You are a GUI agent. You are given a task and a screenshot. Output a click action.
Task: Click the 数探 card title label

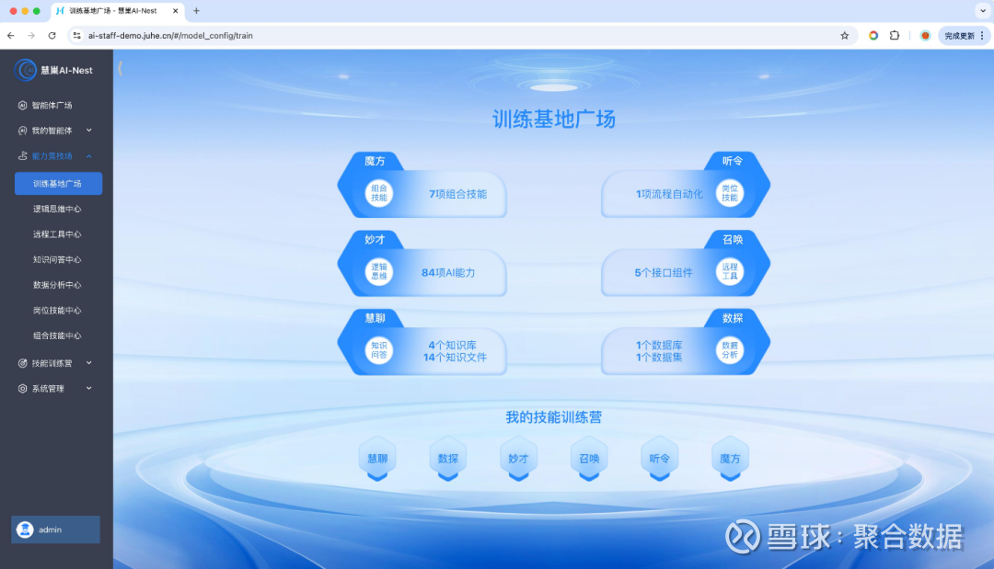click(x=733, y=318)
